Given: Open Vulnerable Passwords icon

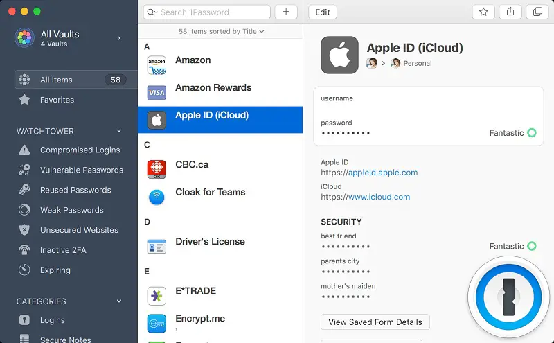Looking at the screenshot, I should pos(24,170).
